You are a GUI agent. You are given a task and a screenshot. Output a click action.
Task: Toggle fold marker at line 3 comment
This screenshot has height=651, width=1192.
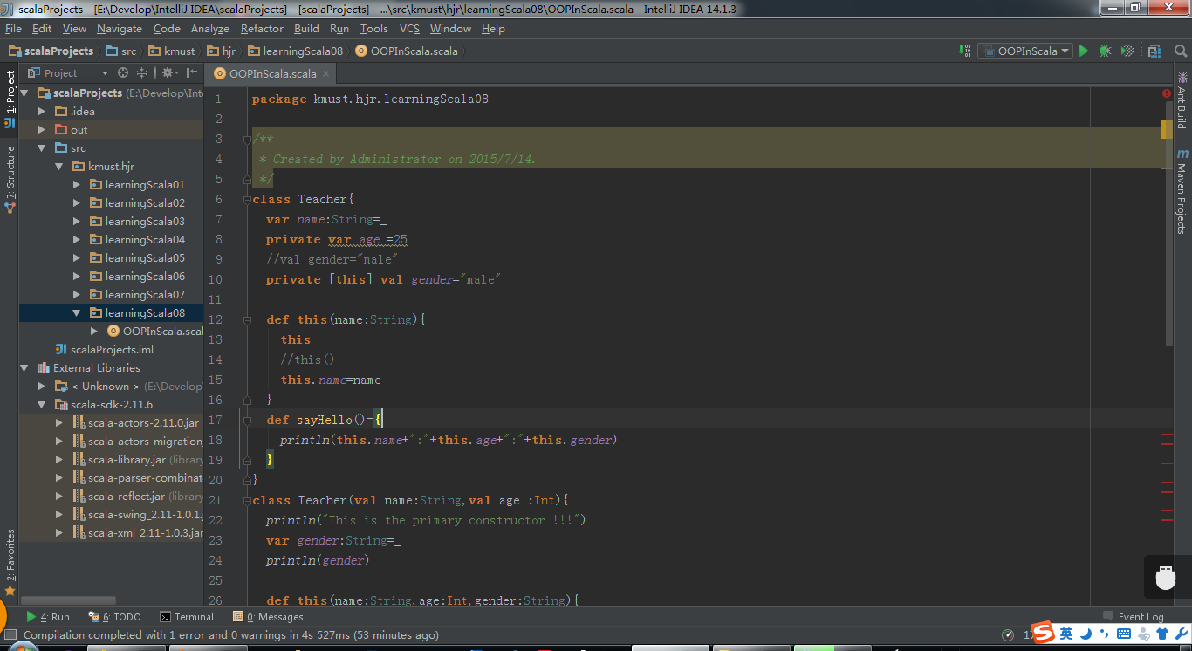point(246,139)
